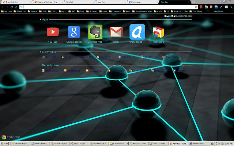The image size is (234, 146).
Task: Switch to Microsoft Excel taskbar window
Action: (x=139, y=143)
